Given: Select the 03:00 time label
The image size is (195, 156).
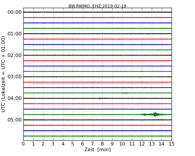Looking at the screenshot, I should [x=15, y=77].
